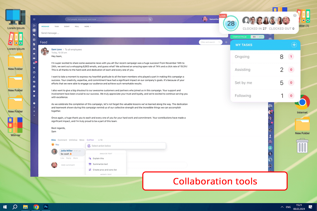Open the chat bubbles icon in left sidebar
The image size is (317, 211).
click(34, 35)
